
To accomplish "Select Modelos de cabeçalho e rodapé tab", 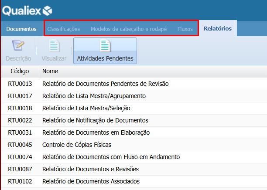I will (x=129, y=29).
